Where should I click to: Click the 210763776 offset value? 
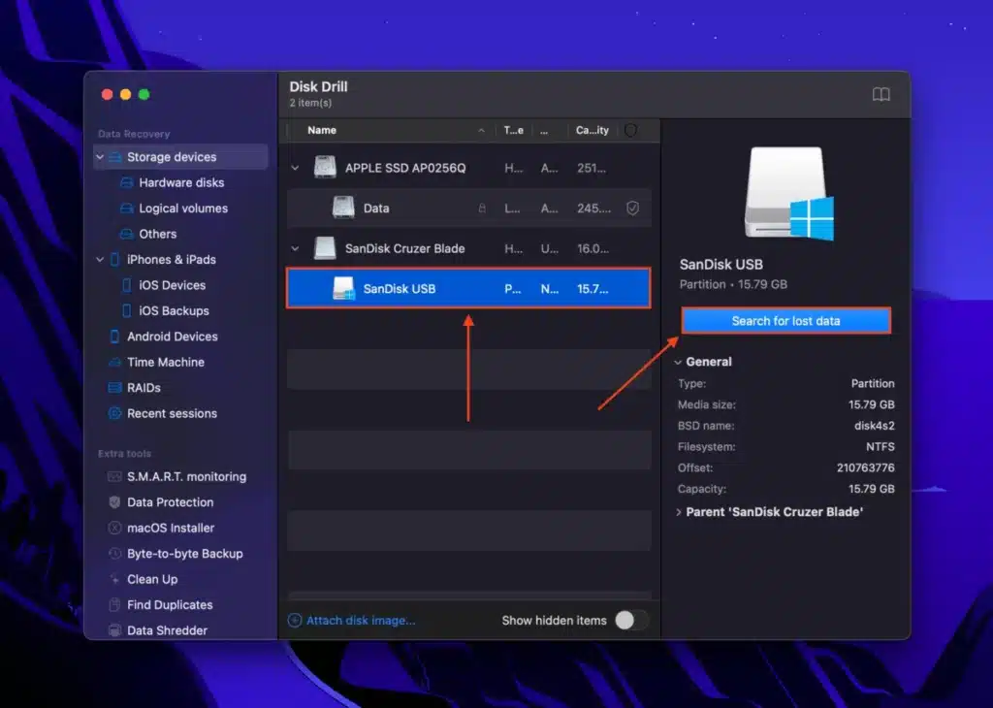[x=866, y=468]
